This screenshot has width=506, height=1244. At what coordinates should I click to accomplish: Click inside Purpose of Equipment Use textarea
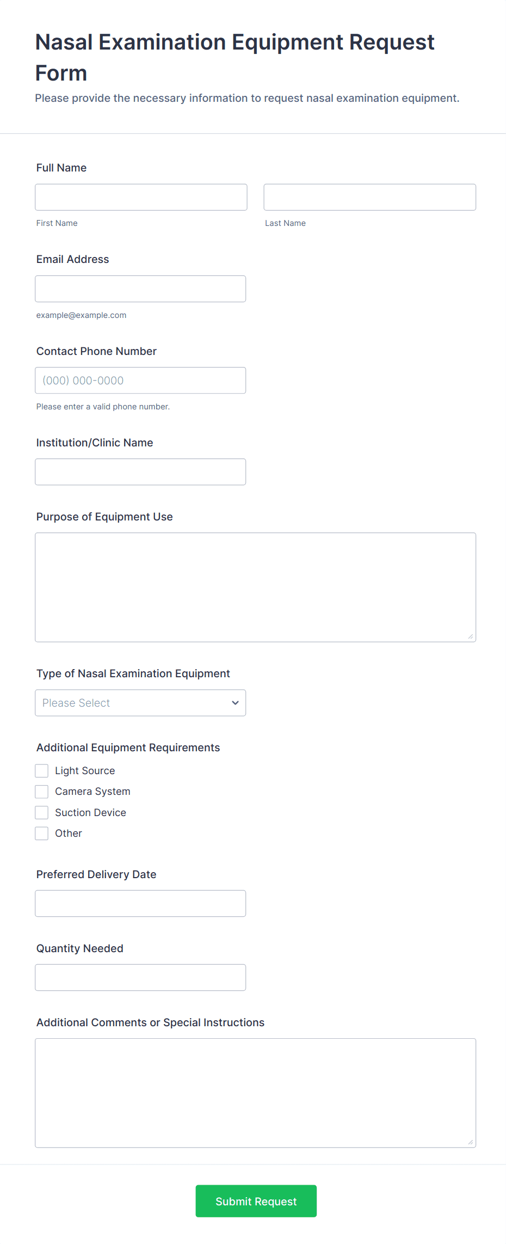(256, 587)
